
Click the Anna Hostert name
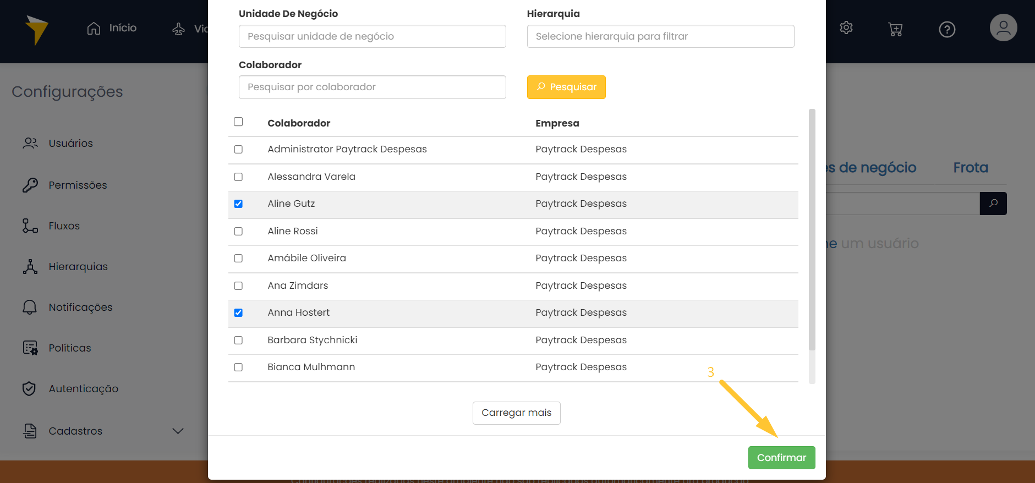298,312
